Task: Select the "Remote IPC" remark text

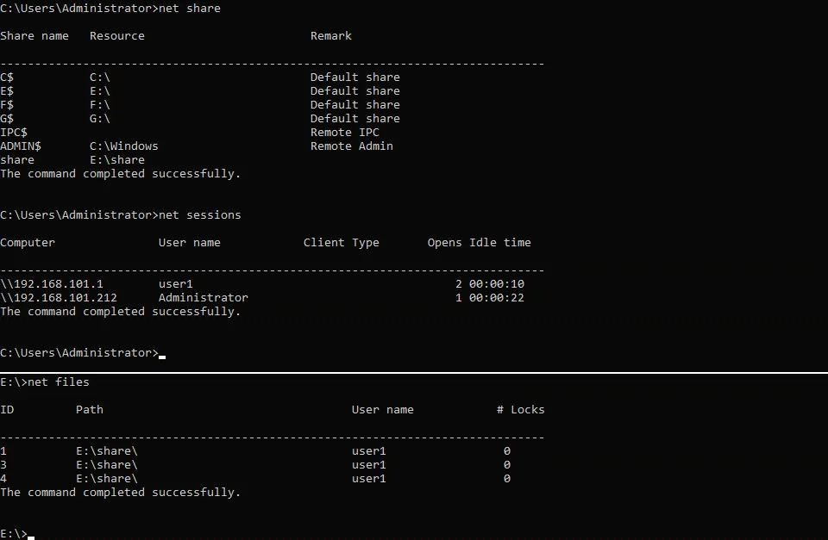Action: click(x=344, y=133)
